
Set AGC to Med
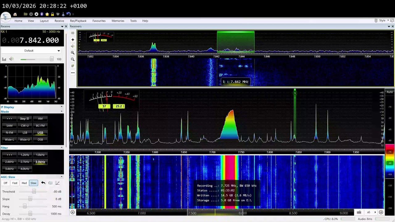(x=24, y=183)
